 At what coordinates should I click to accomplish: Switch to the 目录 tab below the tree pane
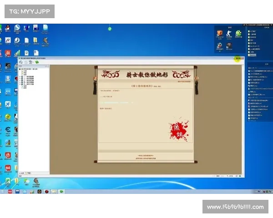point(21,173)
